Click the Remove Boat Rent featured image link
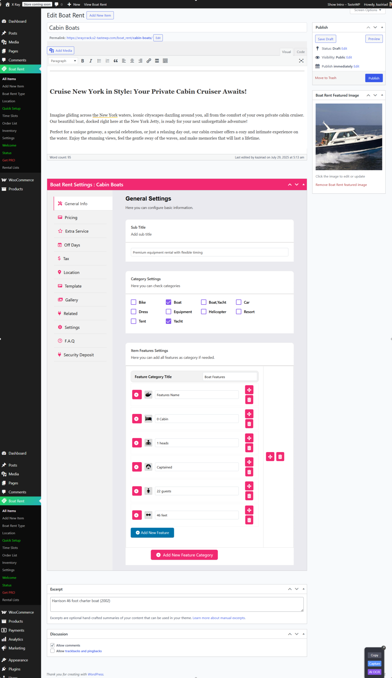Viewport: 392px width, 678px height. 341,185
